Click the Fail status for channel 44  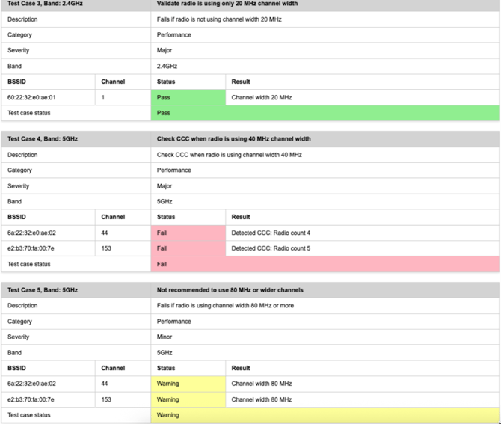188,233
